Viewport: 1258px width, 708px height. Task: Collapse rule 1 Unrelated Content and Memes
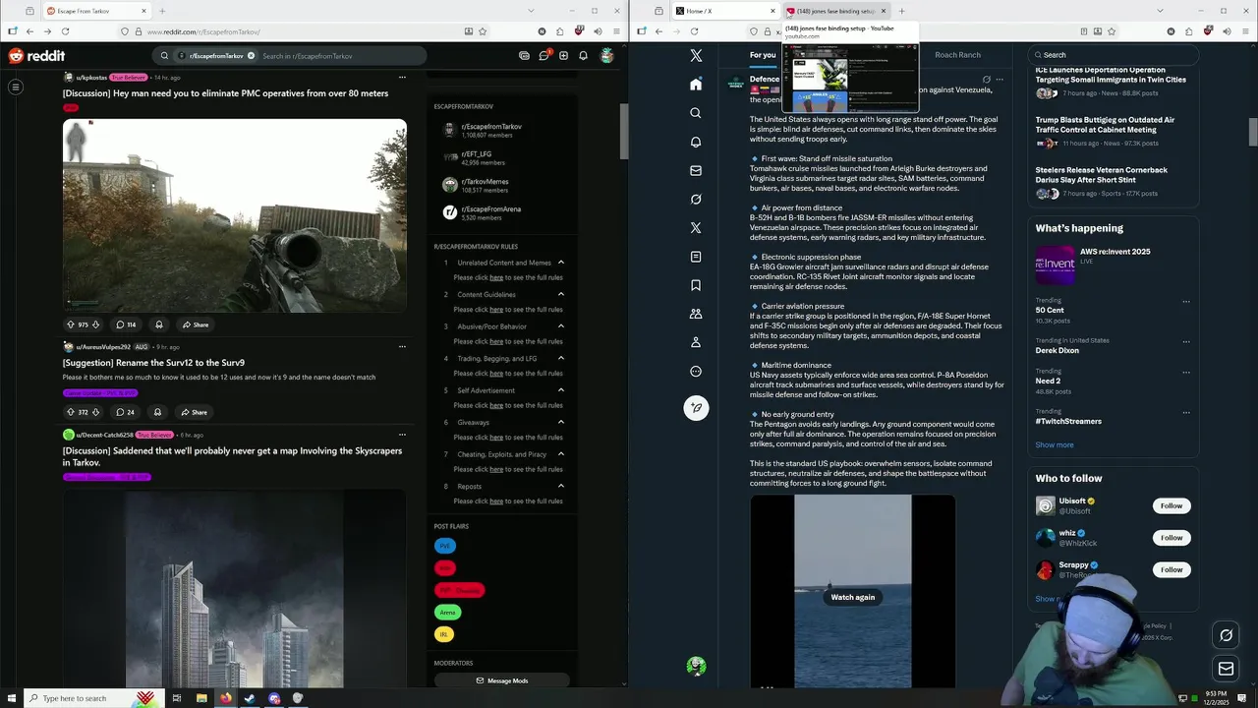click(x=561, y=263)
